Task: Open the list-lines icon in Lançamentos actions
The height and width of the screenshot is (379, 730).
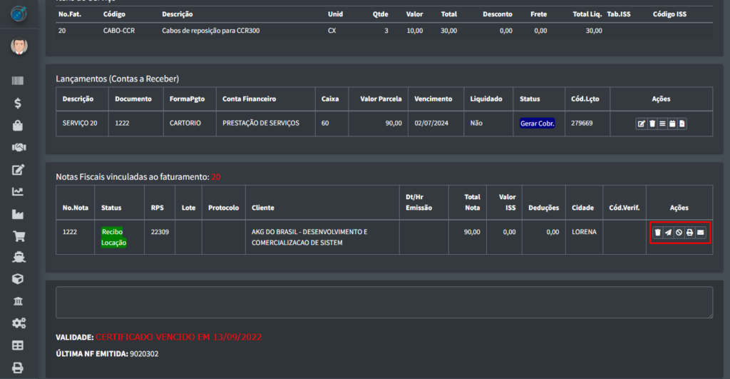Action: (x=662, y=123)
